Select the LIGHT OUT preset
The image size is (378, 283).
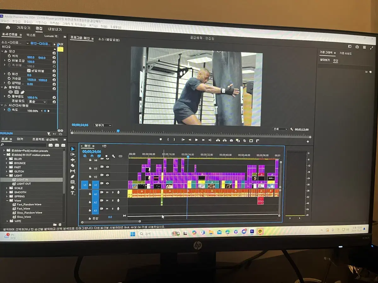click(24, 184)
